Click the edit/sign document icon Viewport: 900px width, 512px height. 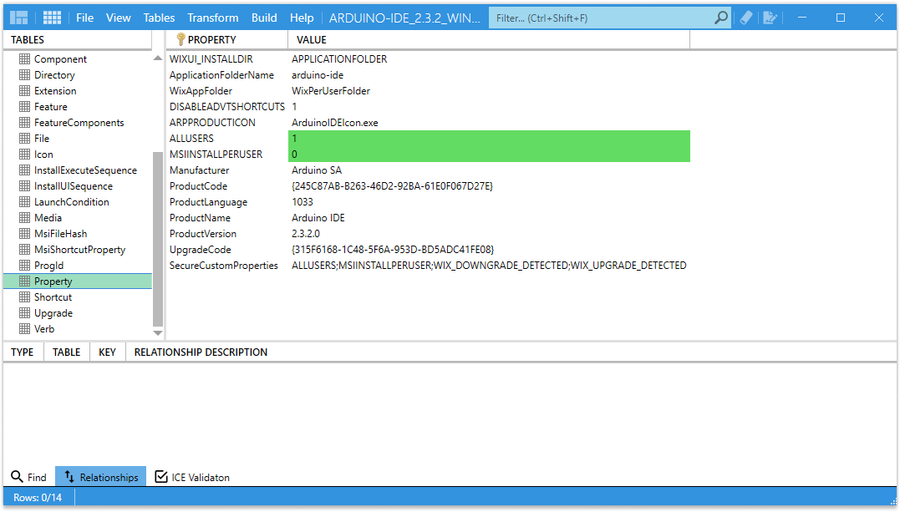point(770,18)
